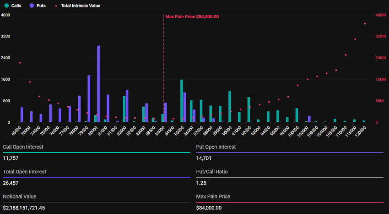The image size is (389, 214).
Task: Click the intrinsic value dot above 65000
Action: 20,63
